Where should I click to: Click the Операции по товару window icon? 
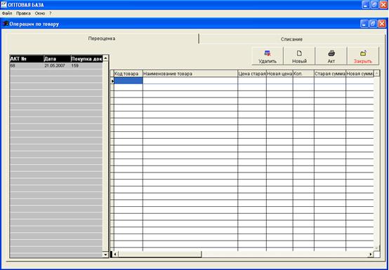pyautogui.click(x=6, y=24)
